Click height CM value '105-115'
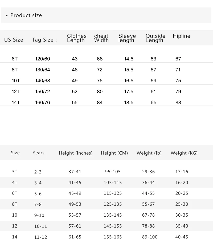 [113, 183]
